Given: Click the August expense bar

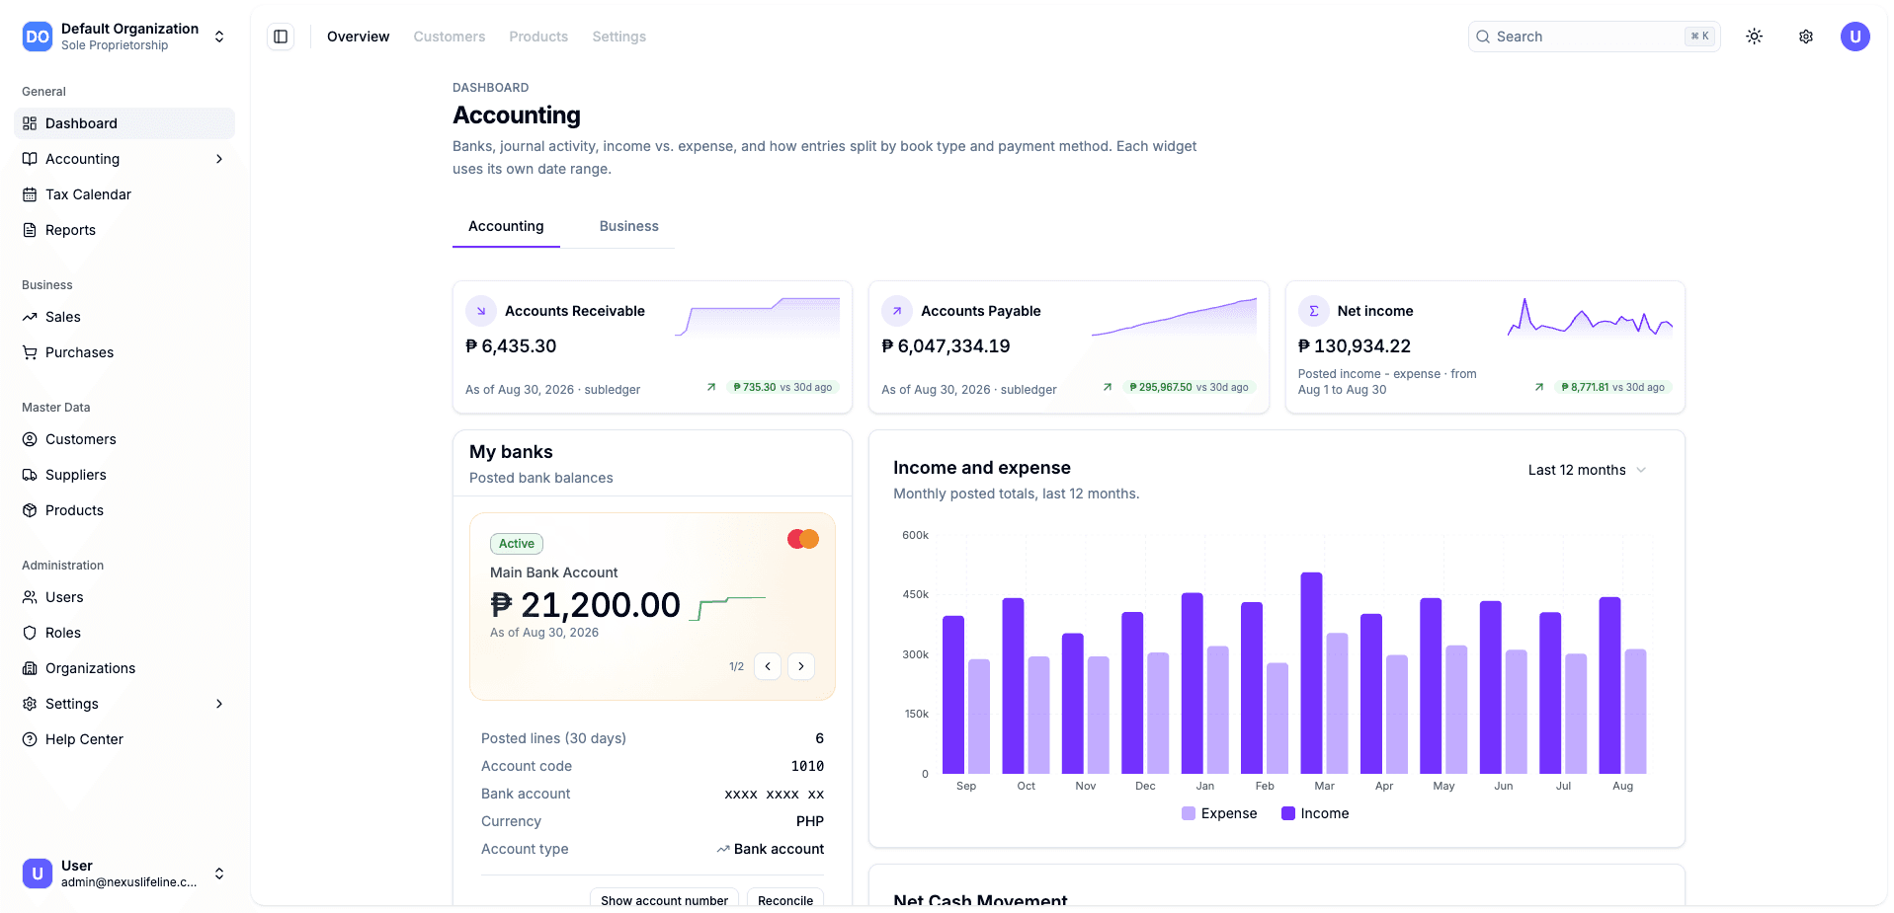Looking at the screenshot, I should point(1635,712).
